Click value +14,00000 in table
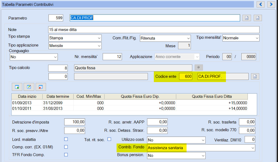The image size is (278, 162). [238, 108]
